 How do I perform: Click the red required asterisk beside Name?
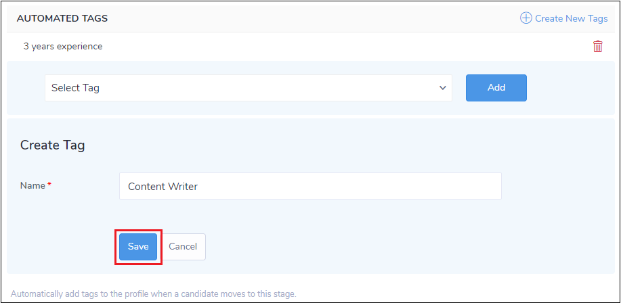click(x=49, y=185)
